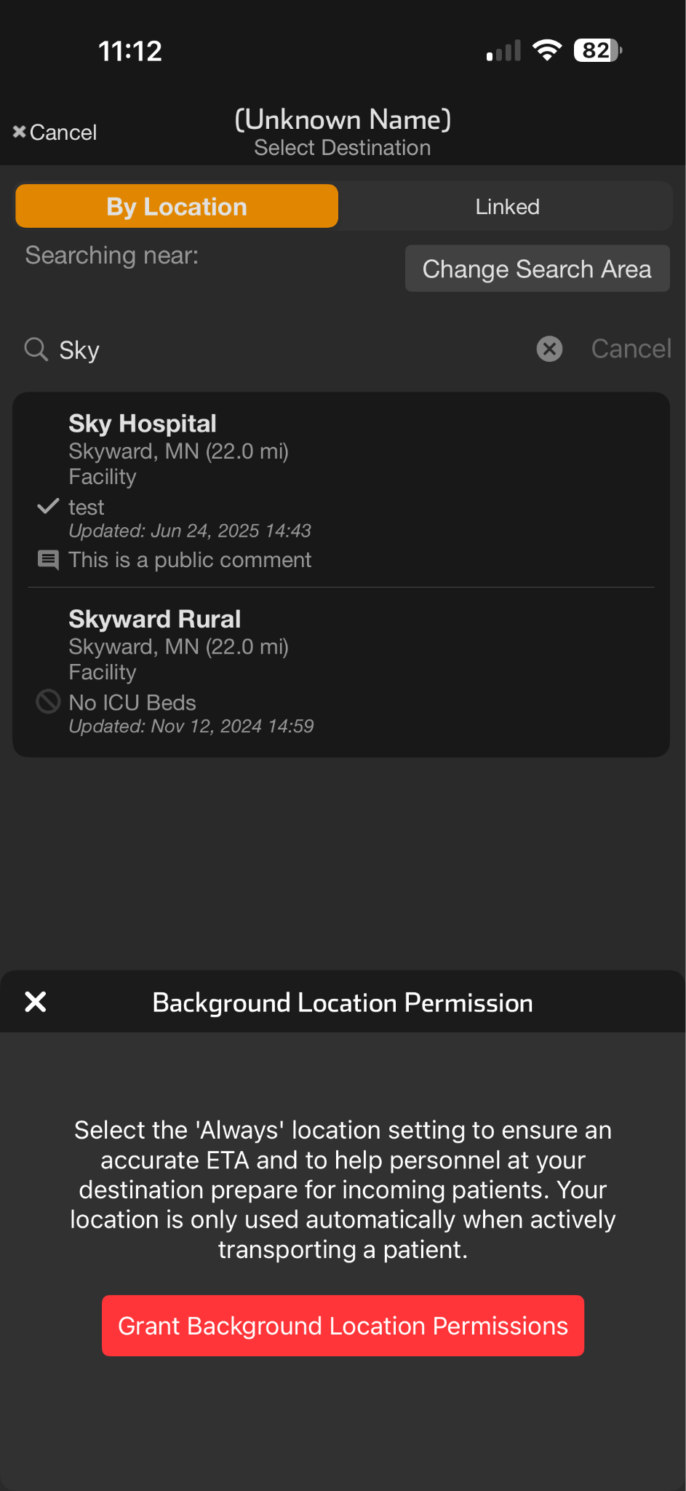The width and height of the screenshot is (686, 1491).
Task: Tap the cellular signal bars icon
Action: point(503,51)
